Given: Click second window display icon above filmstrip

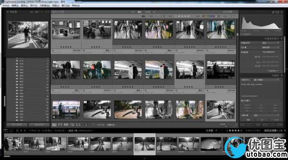Looking at the screenshot, I should click(11, 131).
